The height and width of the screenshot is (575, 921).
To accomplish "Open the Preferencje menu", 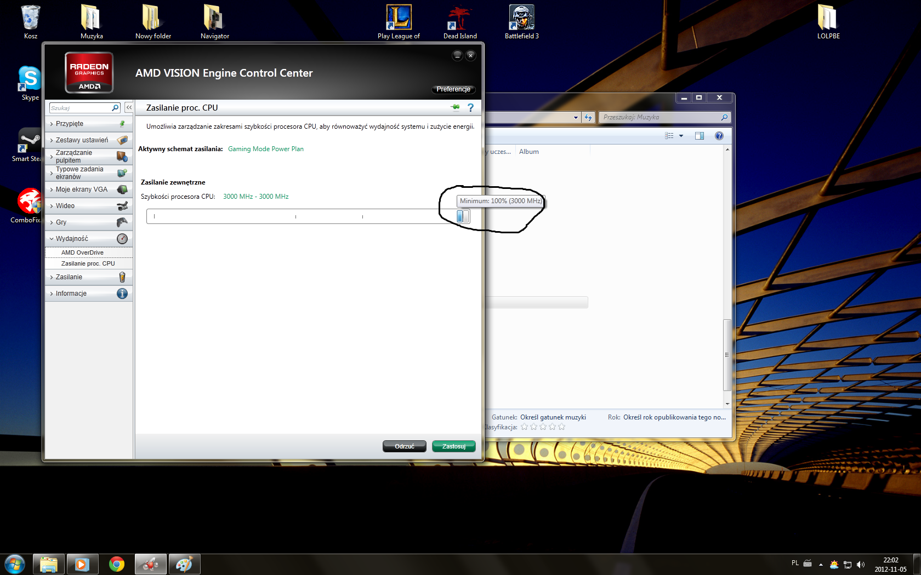I will click(453, 89).
